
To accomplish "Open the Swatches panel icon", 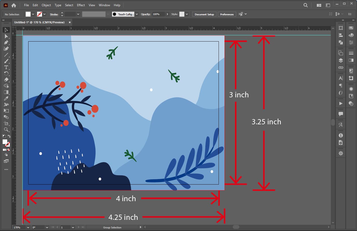I will coord(351,28).
